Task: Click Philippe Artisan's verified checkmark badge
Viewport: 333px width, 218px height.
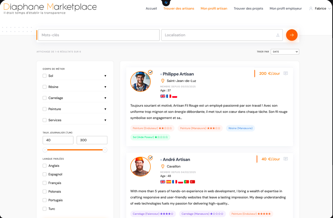Action: point(150,72)
